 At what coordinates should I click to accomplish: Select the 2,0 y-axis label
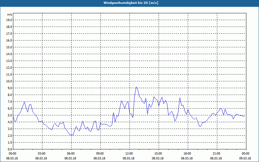[10, 136]
